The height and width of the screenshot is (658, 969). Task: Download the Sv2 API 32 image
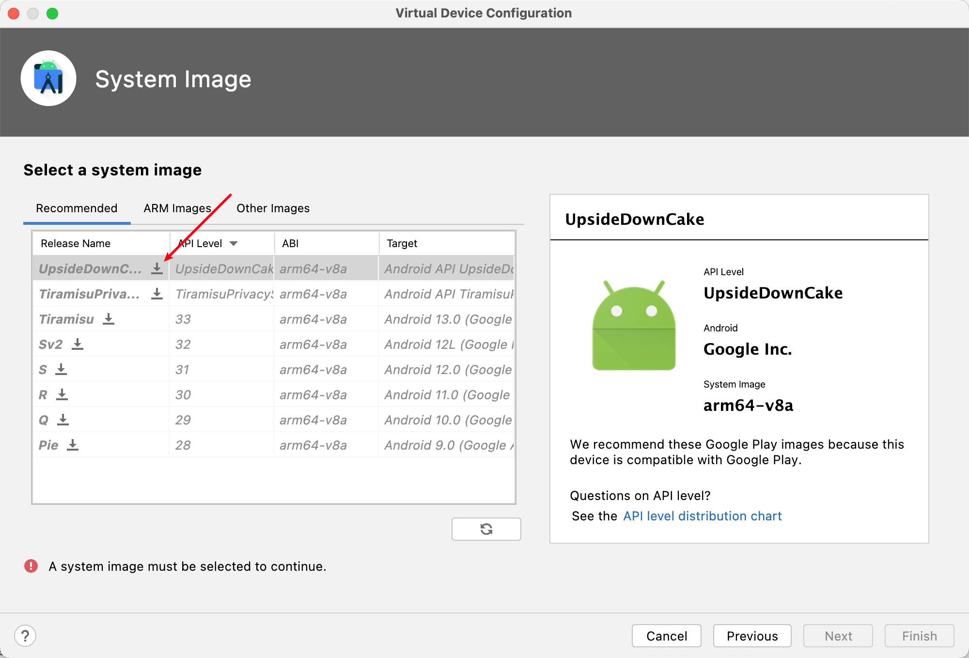(x=78, y=344)
